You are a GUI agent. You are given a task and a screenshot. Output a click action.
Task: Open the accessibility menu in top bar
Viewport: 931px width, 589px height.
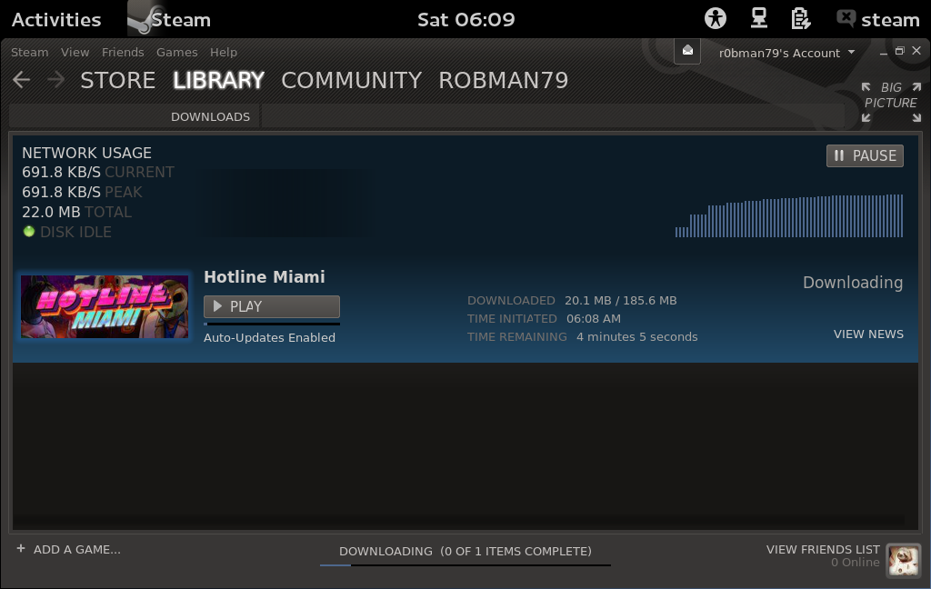point(716,19)
